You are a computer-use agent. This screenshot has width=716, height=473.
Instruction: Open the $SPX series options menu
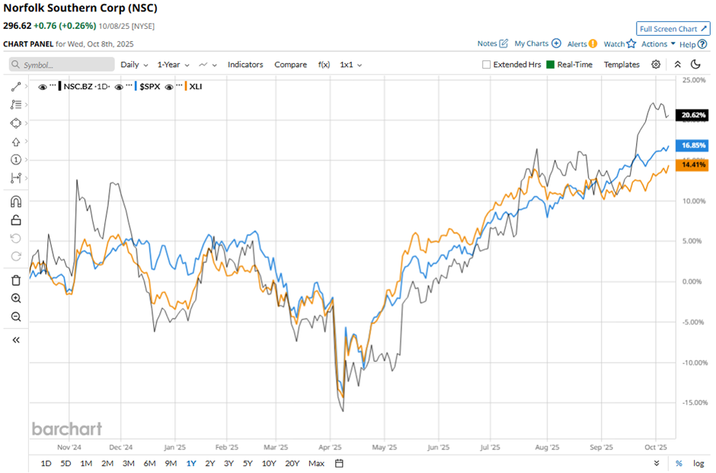tap(129, 85)
